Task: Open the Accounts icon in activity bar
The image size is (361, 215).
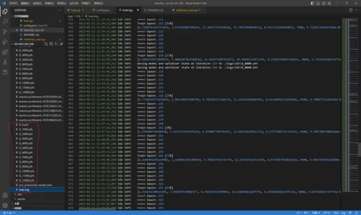Action: (x=5, y=195)
